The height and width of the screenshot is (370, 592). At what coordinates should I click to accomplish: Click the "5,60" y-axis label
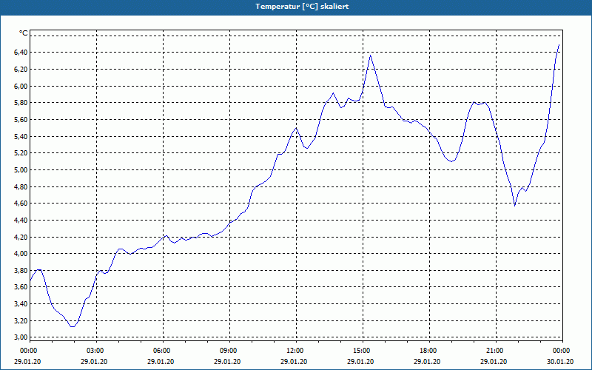[x=21, y=120]
